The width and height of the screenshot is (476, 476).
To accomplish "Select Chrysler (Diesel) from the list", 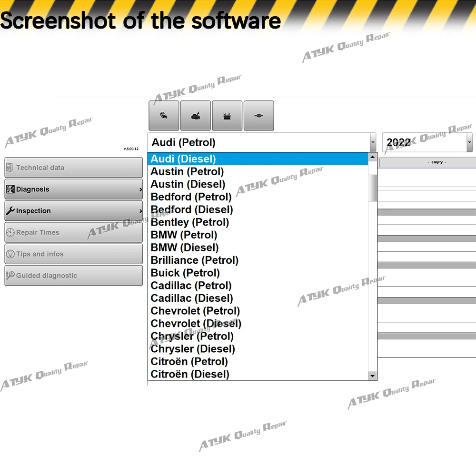I will tap(258, 349).
